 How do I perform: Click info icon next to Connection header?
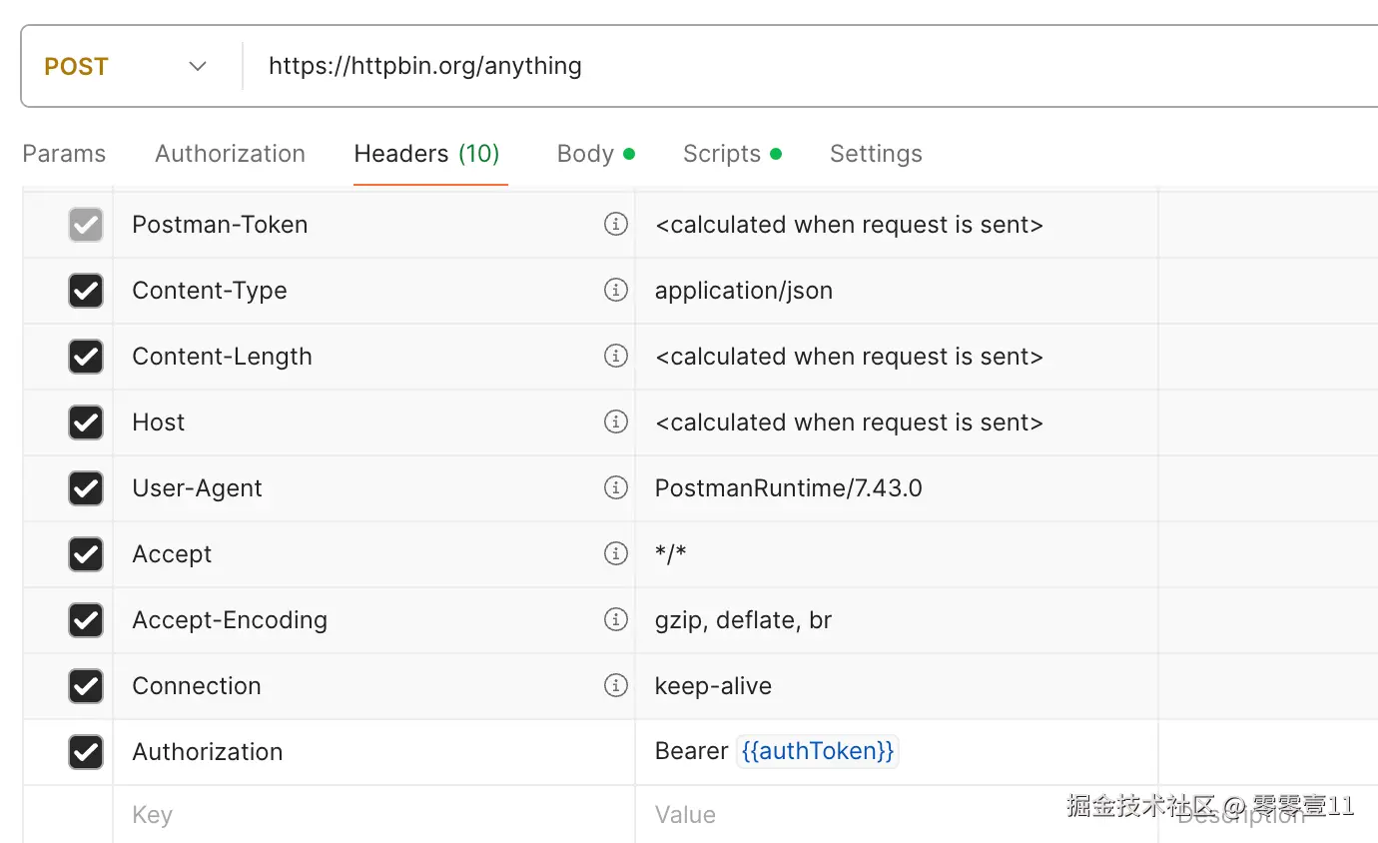(x=616, y=685)
